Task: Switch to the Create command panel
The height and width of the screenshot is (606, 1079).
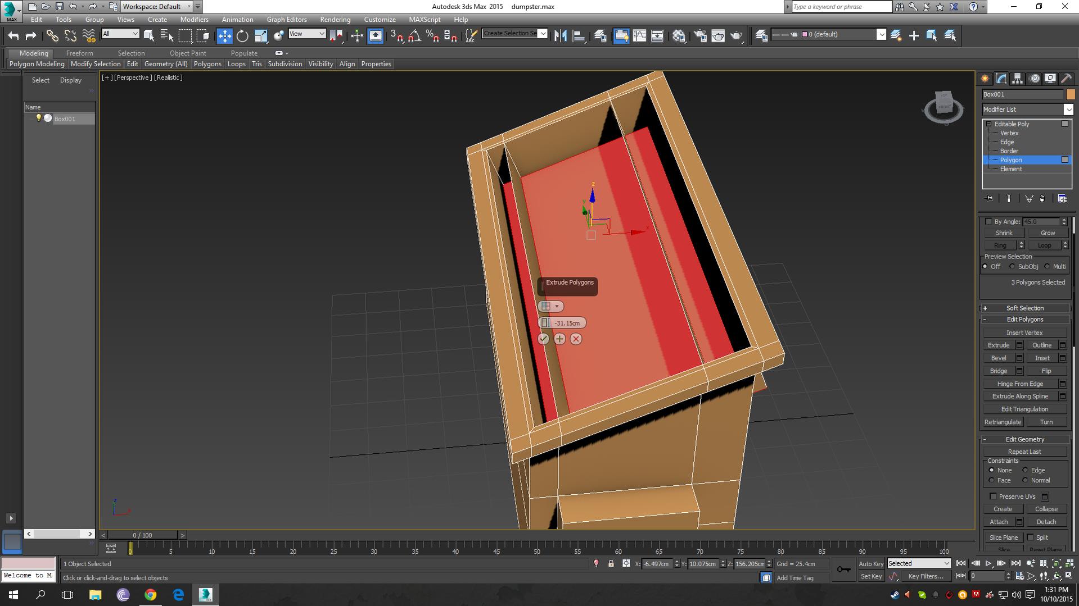Action: [985, 79]
